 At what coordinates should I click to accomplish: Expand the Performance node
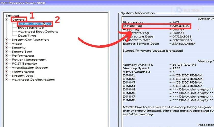point(6,55)
